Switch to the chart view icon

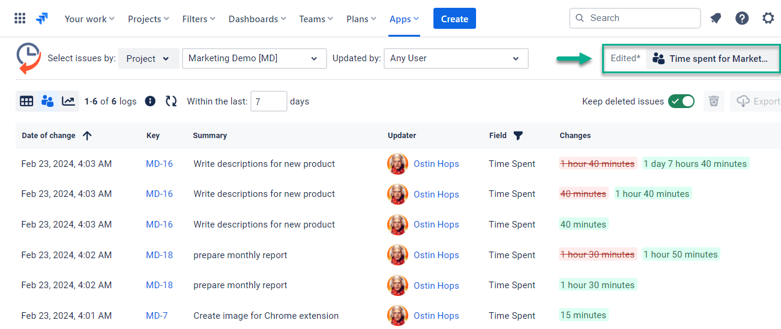click(x=68, y=101)
